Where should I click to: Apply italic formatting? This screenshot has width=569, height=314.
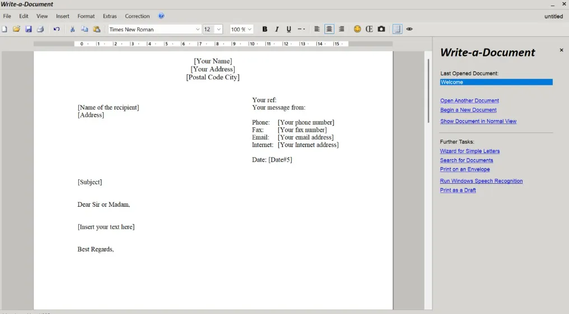[277, 29]
